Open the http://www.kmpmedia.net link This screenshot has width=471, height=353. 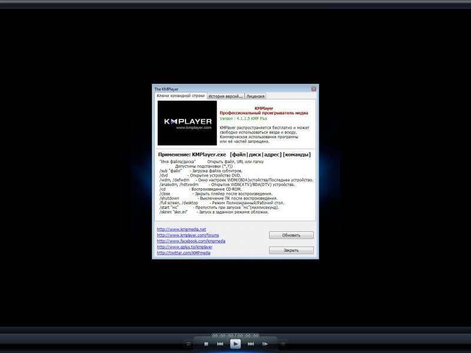coord(181,229)
